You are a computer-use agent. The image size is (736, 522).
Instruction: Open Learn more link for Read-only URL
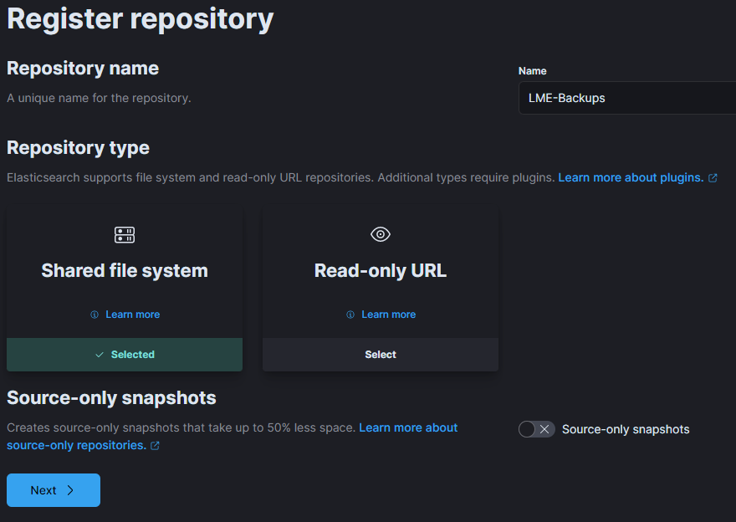[x=388, y=315]
